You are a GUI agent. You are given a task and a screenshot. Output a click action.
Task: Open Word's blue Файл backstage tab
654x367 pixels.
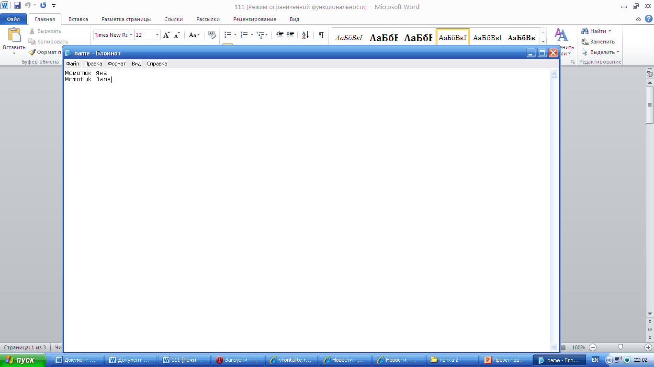point(13,19)
